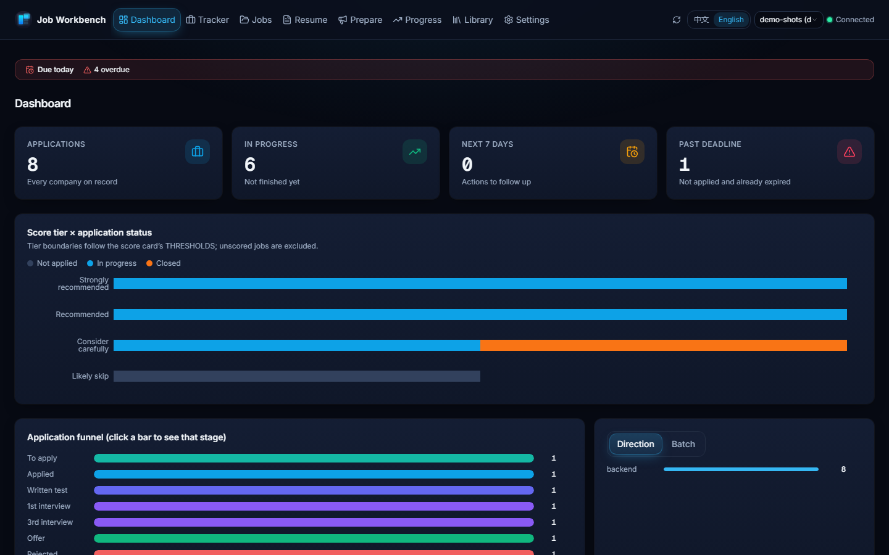Click the briefcase icon on the Applications card
Image resolution: width=889 pixels, height=555 pixels.
click(x=198, y=152)
